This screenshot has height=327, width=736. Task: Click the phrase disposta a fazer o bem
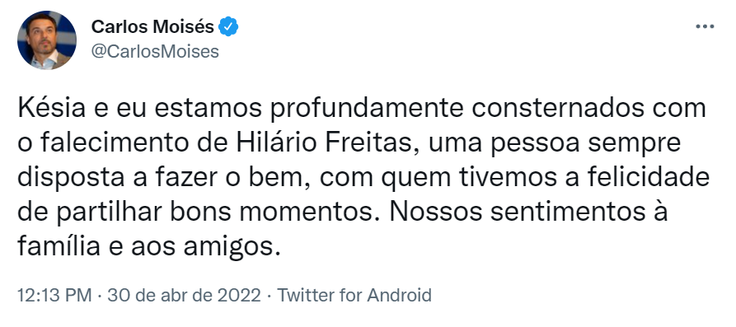click(164, 177)
